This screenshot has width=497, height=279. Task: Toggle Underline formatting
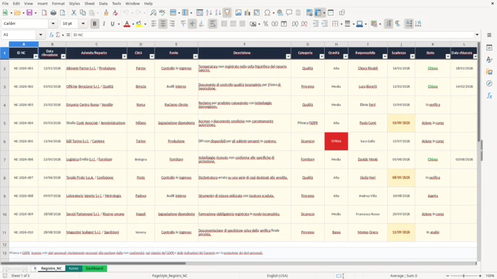(x=113, y=24)
